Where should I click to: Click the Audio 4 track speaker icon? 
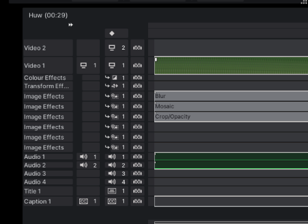112,182
